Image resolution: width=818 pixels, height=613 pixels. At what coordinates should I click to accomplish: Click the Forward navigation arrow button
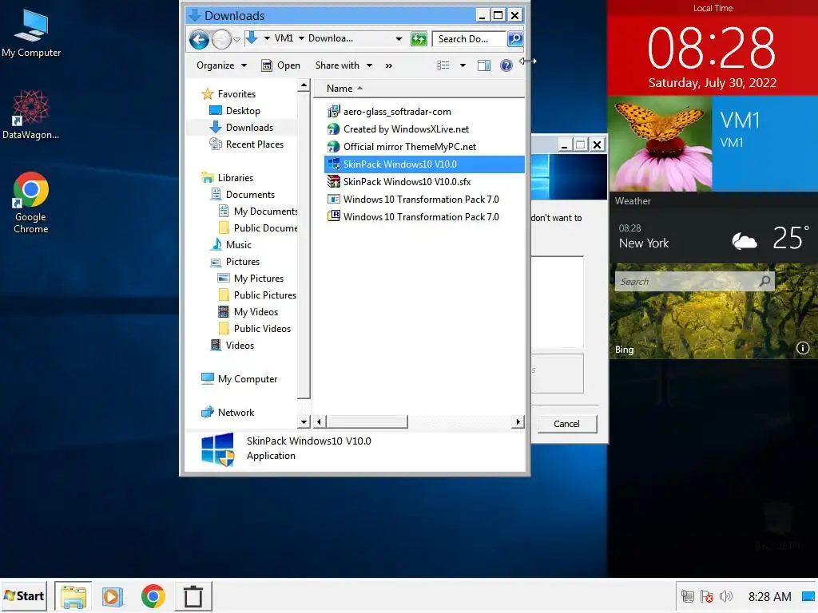(221, 39)
